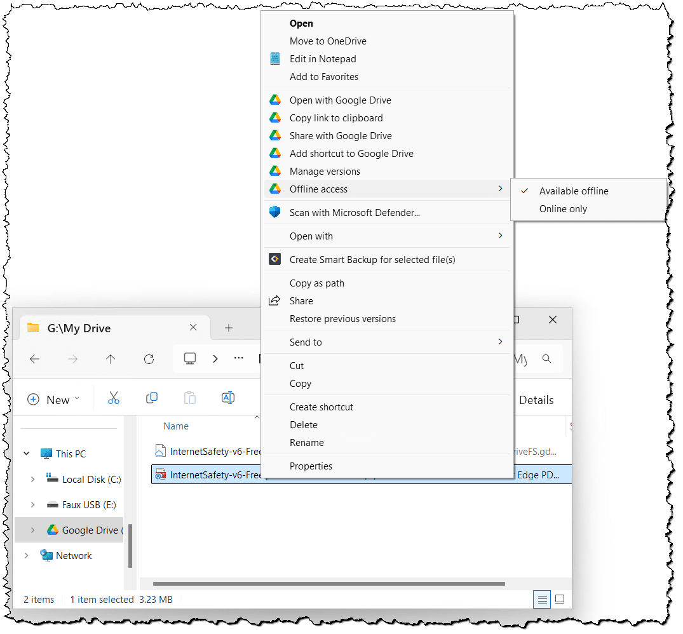Expand the Local Disk (C:) tree node

[32, 480]
